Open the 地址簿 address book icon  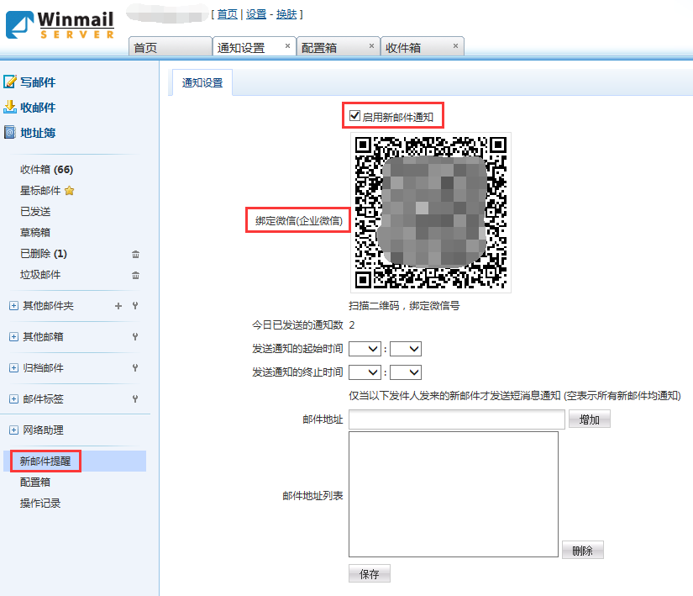(10, 132)
